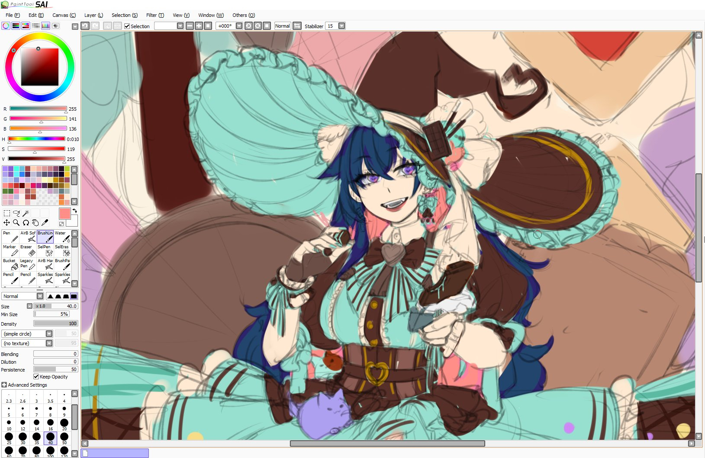Open the Filter menu
This screenshot has width=705, height=458.
(155, 15)
